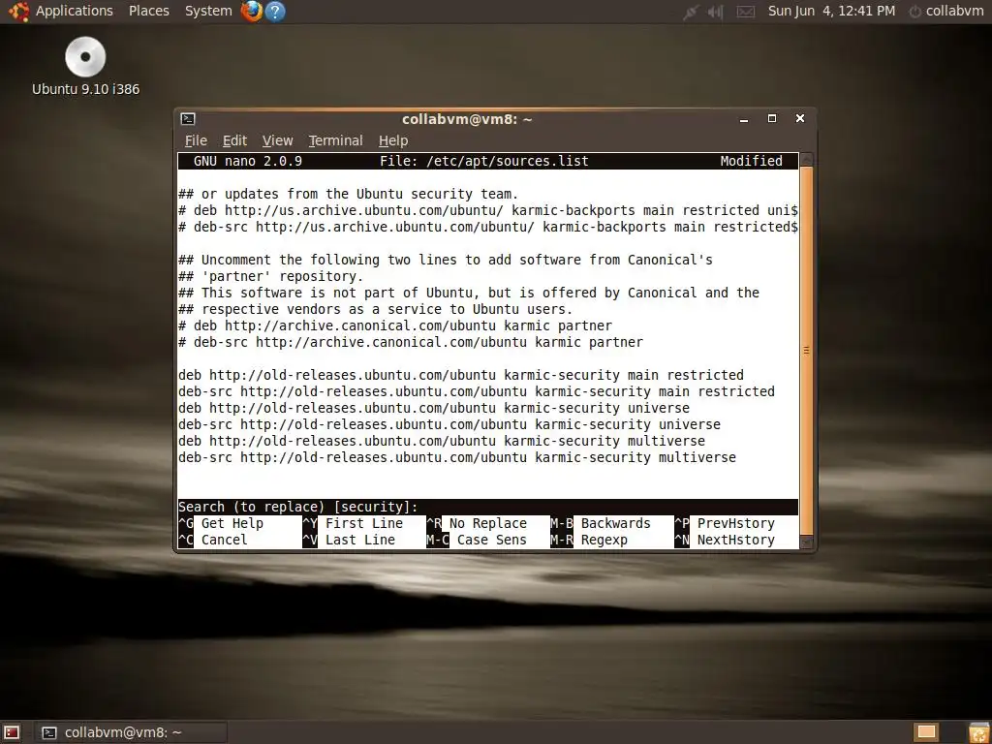Close the terminal window
992x744 pixels.
(x=799, y=118)
